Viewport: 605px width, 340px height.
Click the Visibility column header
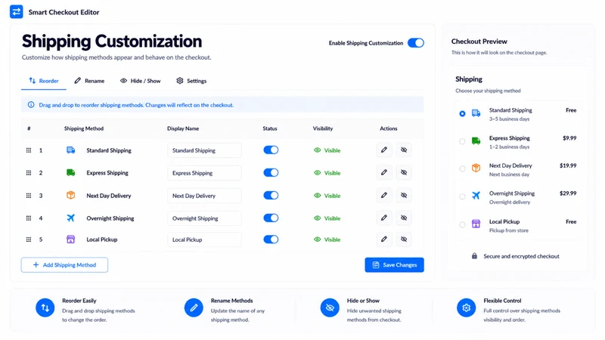323,128
